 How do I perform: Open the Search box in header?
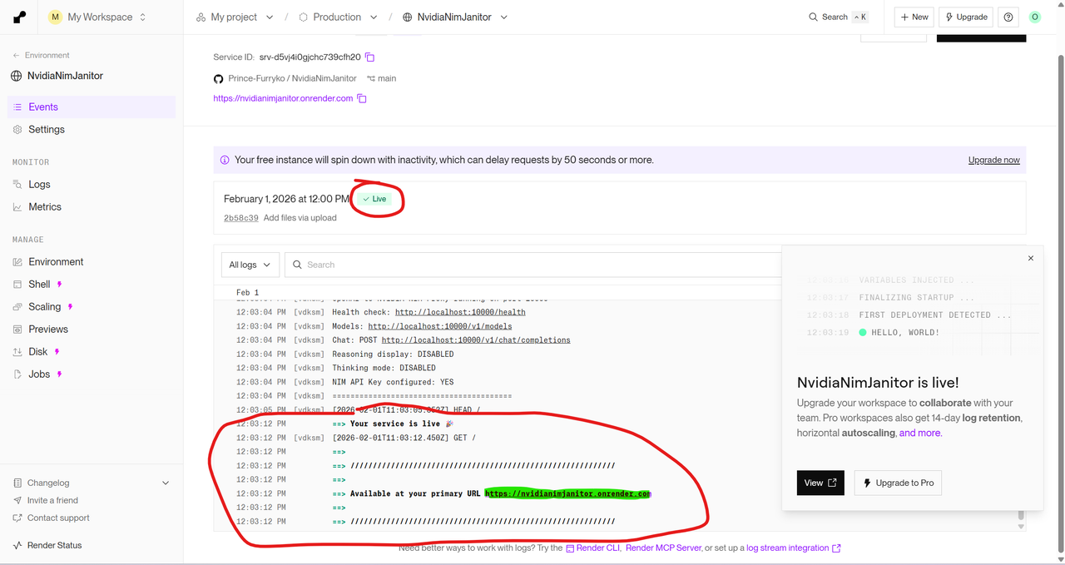click(x=838, y=17)
